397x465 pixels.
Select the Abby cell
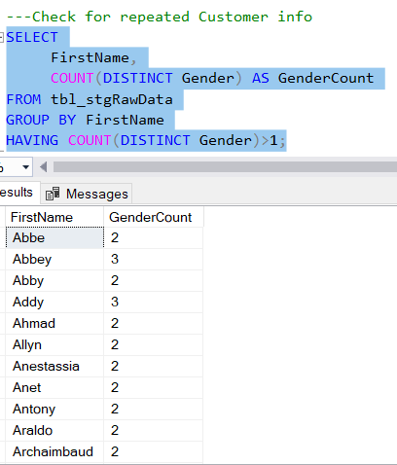pyautogui.click(x=54, y=280)
